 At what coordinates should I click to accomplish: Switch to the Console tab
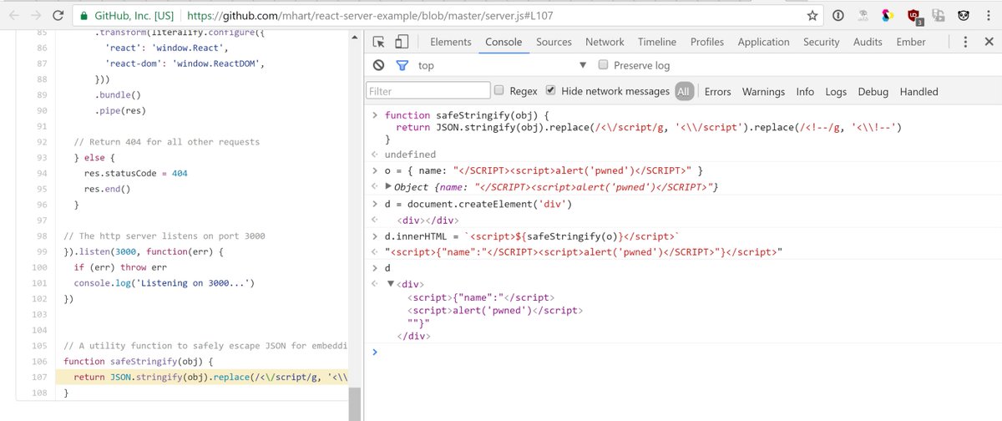pyautogui.click(x=504, y=42)
